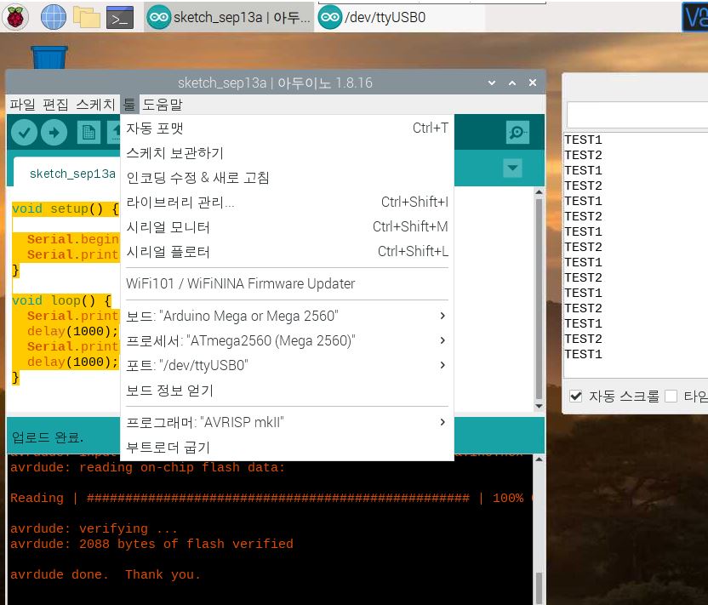This screenshot has height=605, width=708.
Task: Click the Upload arrow toolbar button
Action: [x=54, y=132]
